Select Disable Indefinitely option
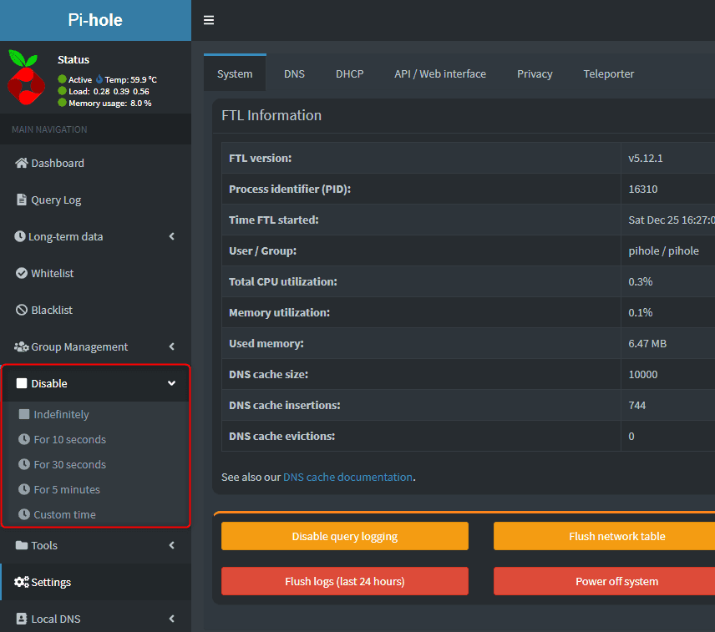Viewport: 715px width, 632px height. tap(96, 414)
